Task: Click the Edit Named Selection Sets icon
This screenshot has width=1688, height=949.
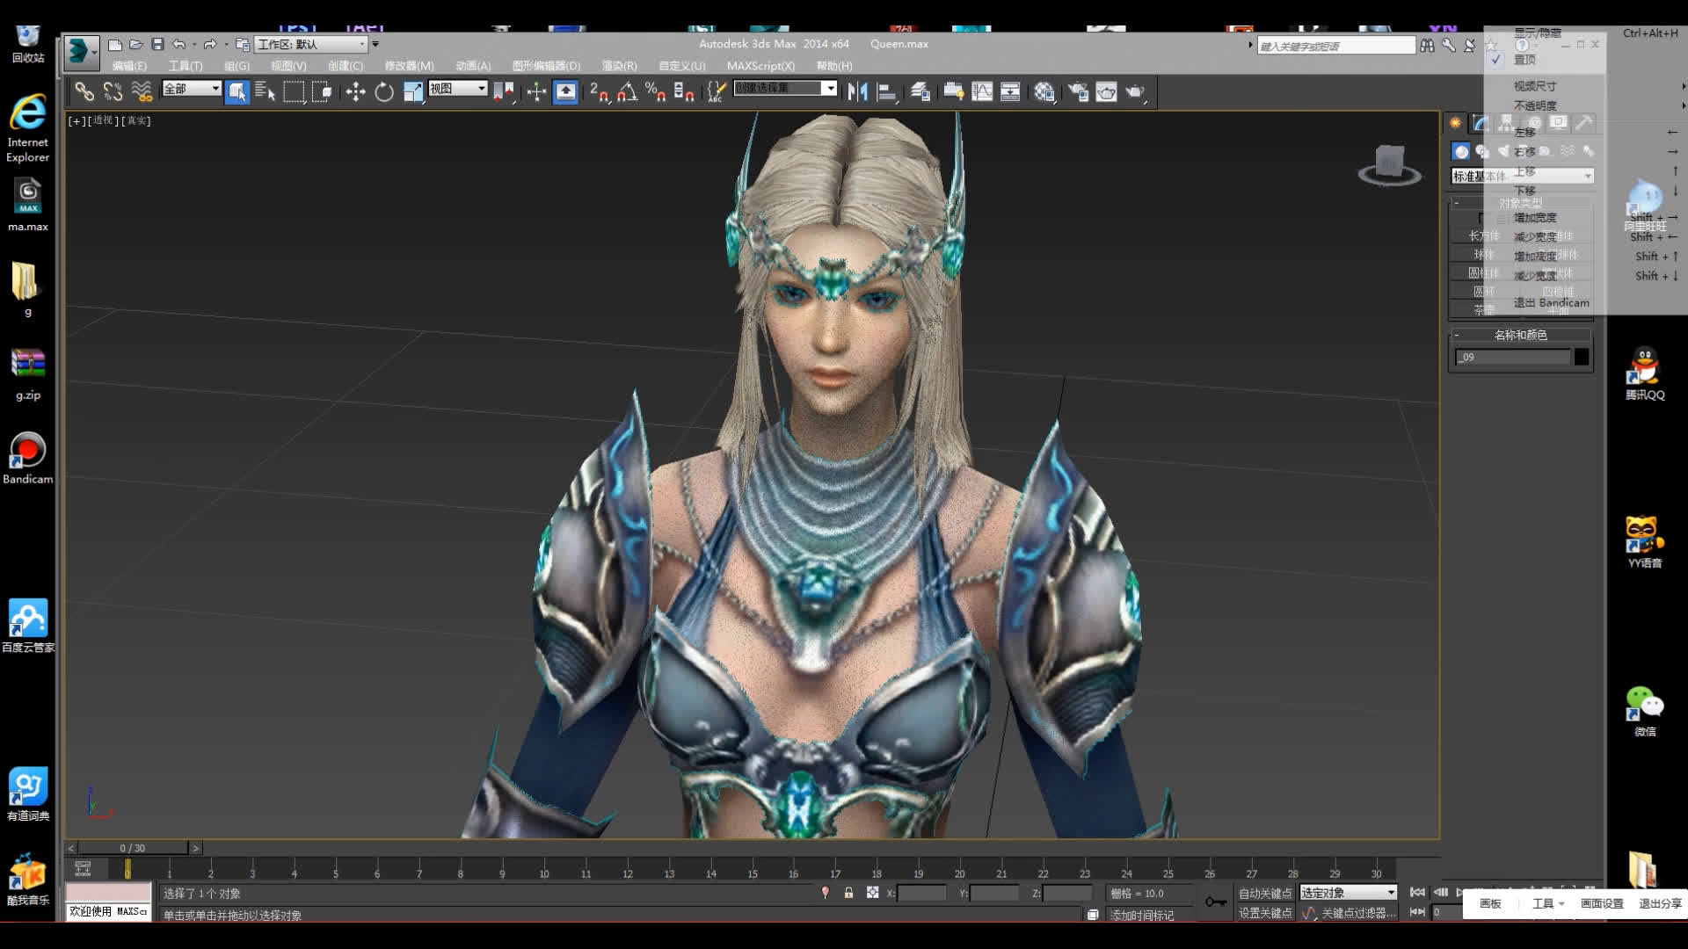Action: pos(717,91)
